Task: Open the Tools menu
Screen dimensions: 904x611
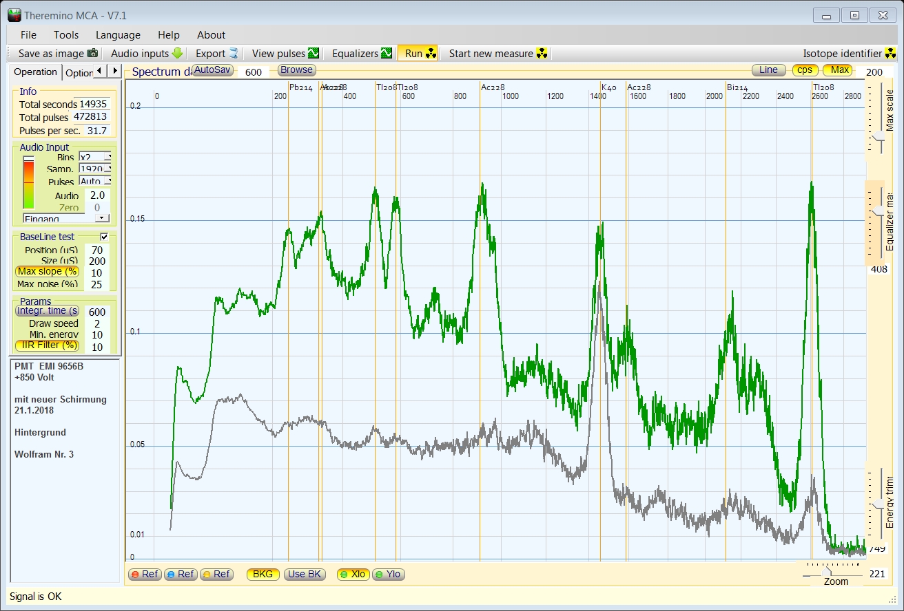Action: pyautogui.click(x=66, y=35)
